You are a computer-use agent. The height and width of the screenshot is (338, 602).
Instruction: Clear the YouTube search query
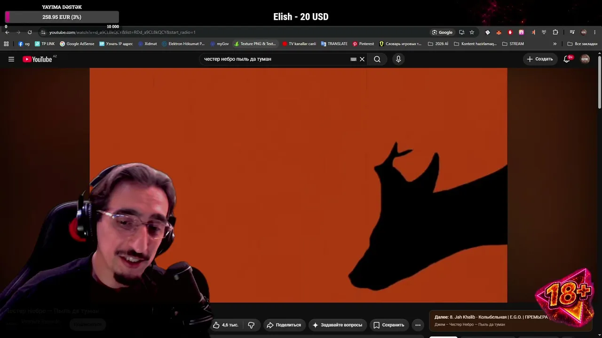[x=362, y=59]
